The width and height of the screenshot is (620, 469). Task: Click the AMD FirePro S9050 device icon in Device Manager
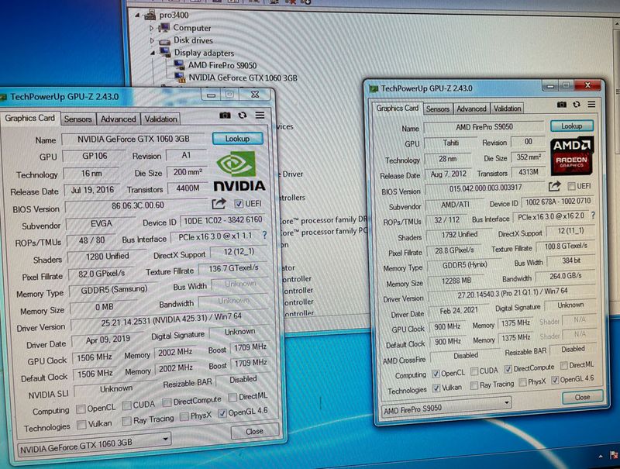click(x=179, y=65)
